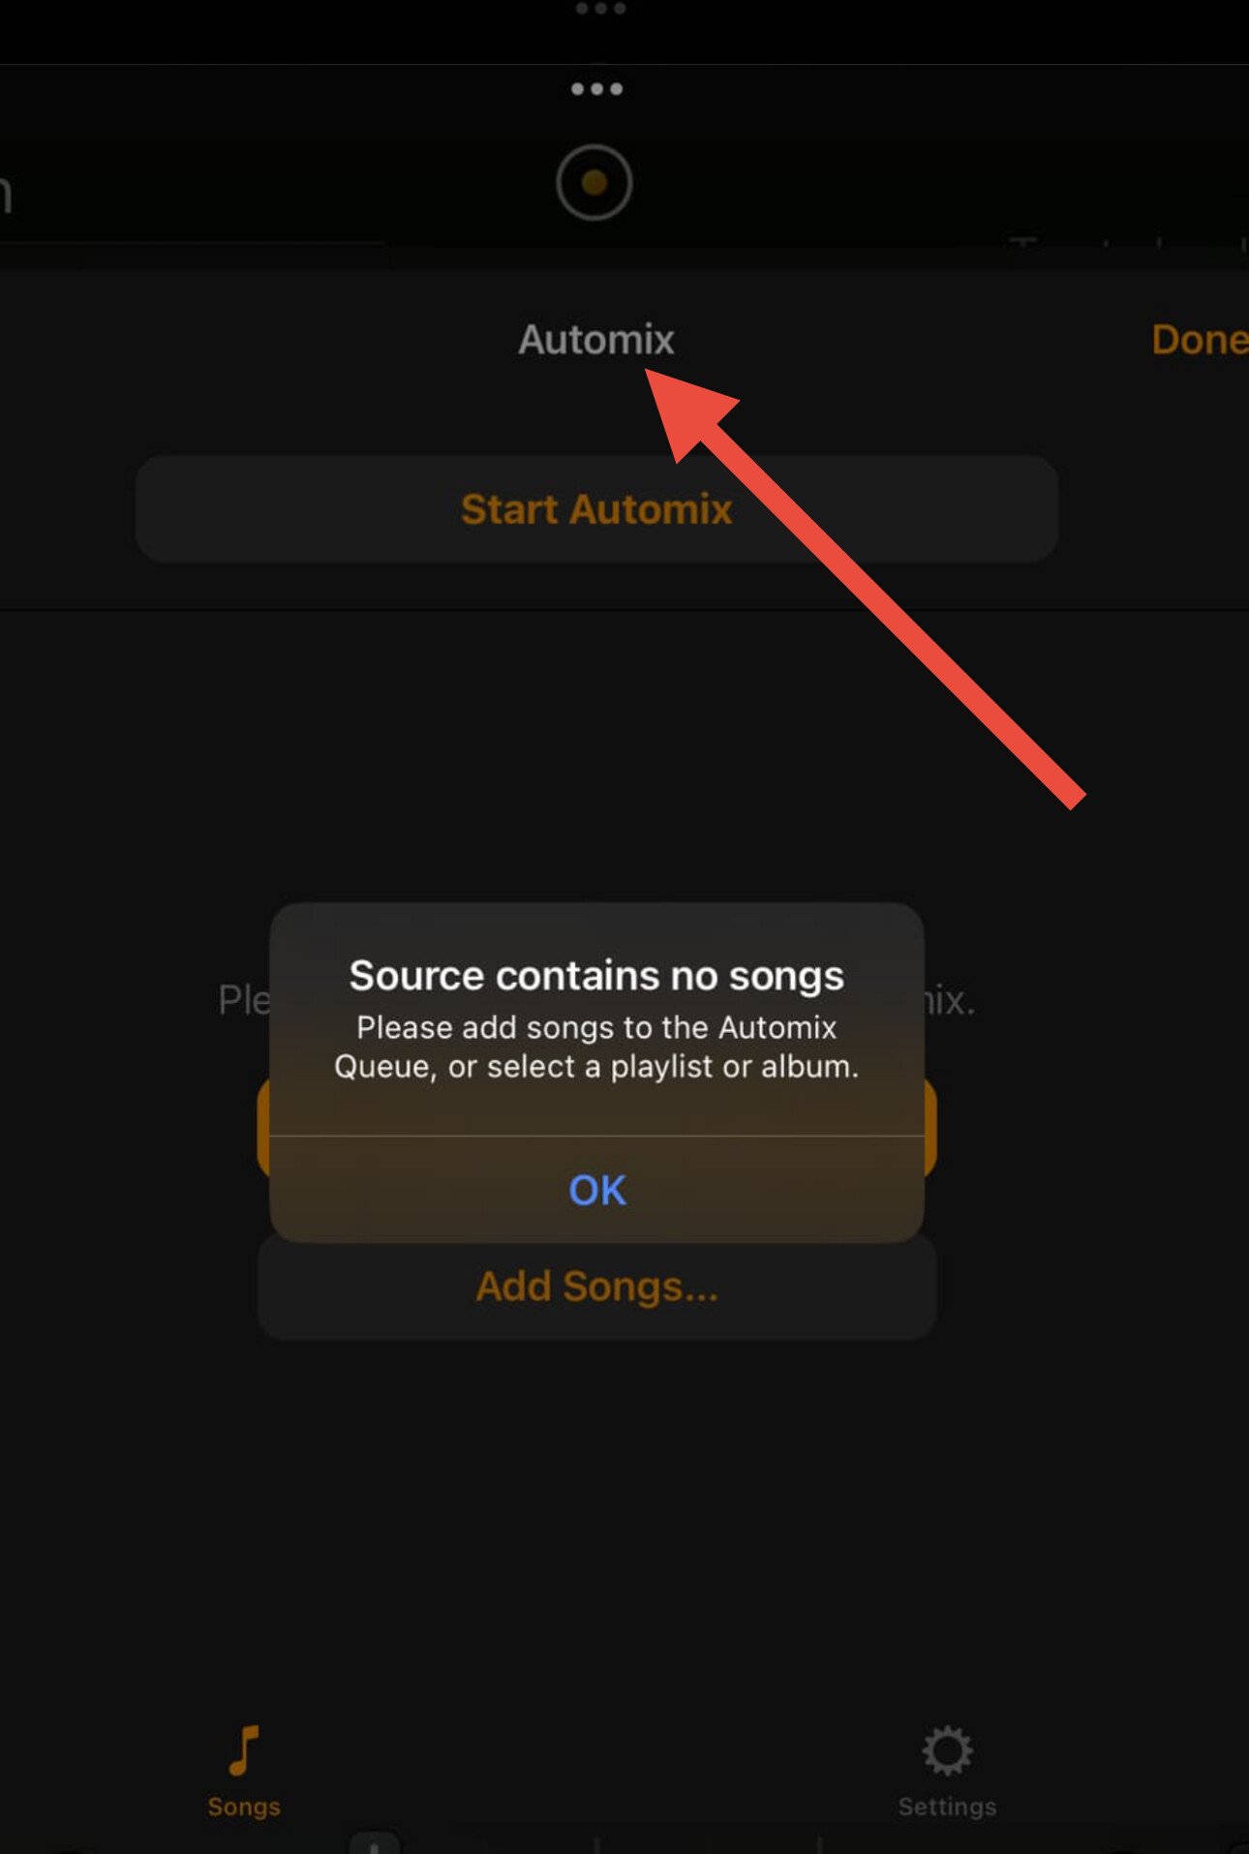Tap orange button edge left of alert
Image resolution: width=1249 pixels, height=1854 pixels.
(262, 1128)
